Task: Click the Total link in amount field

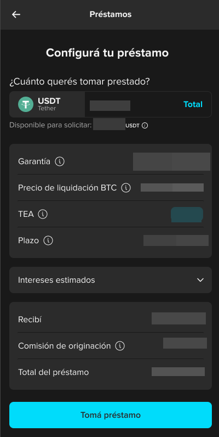Action: 193,104
